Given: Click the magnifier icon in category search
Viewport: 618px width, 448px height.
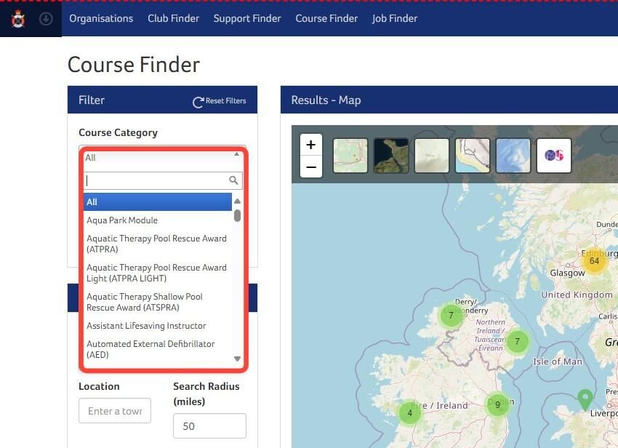Looking at the screenshot, I should pos(233,180).
